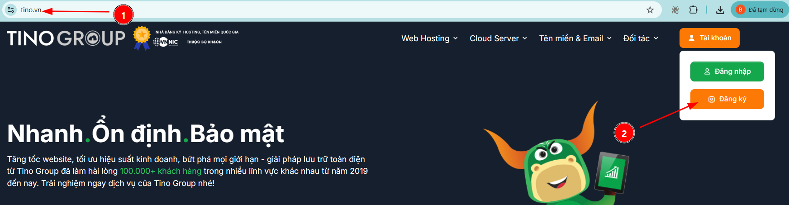The image size is (789, 205).
Task: Open the Extensions puzzle icon
Action: [x=693, y=10]
